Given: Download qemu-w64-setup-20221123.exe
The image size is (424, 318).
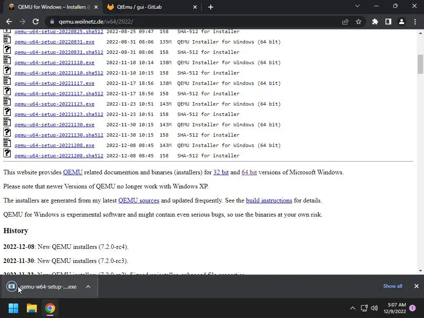Looking at the screenshot, I should click(x=54, y=104).
